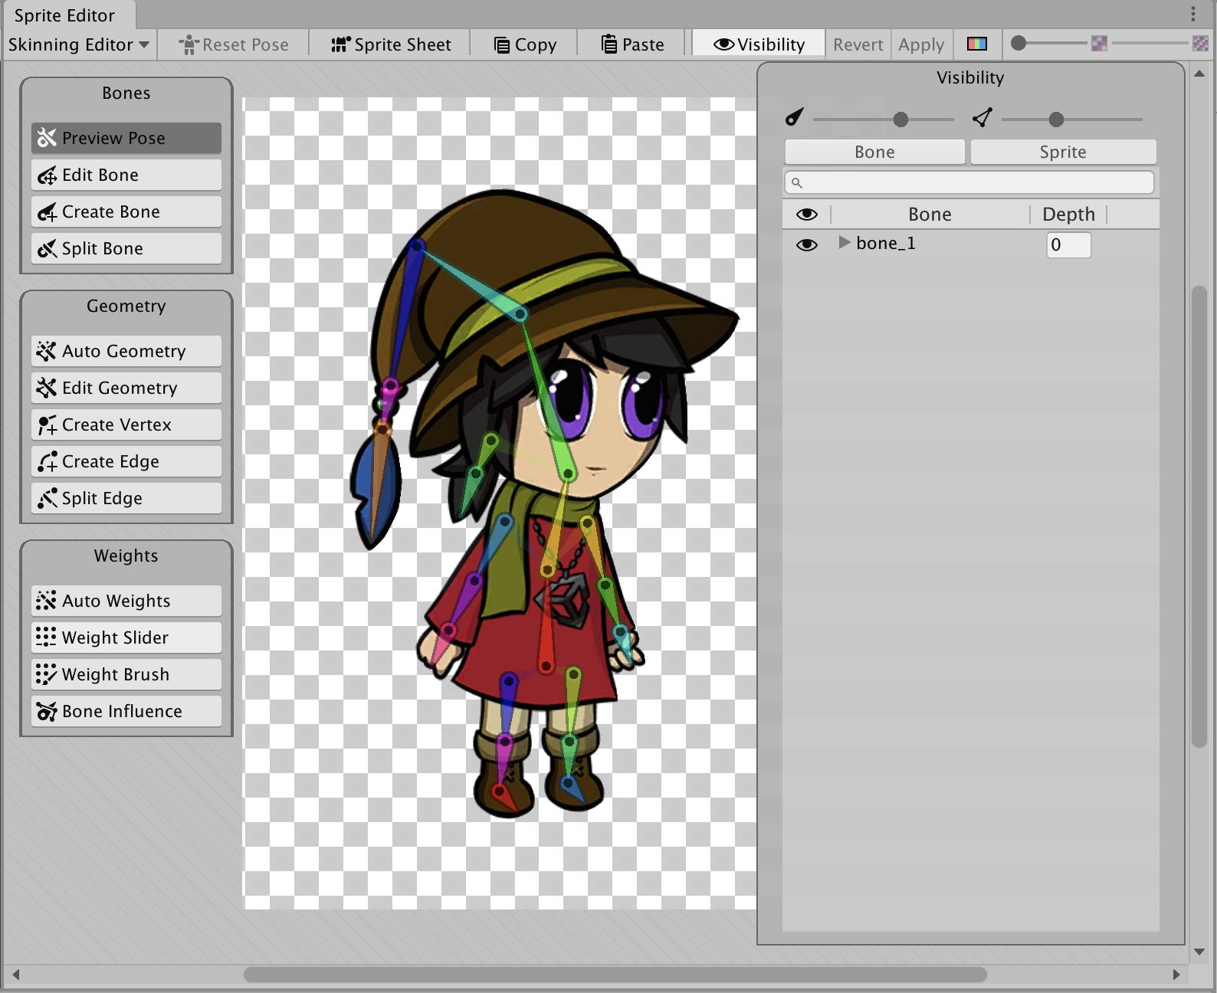Run Auto Geometry generation
Screen dimensions: 1217x993
click(126, 352)
